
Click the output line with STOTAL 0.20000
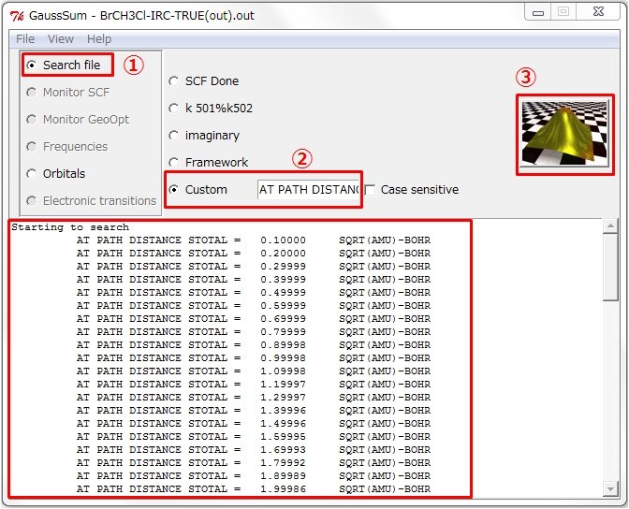coord(254,254)
